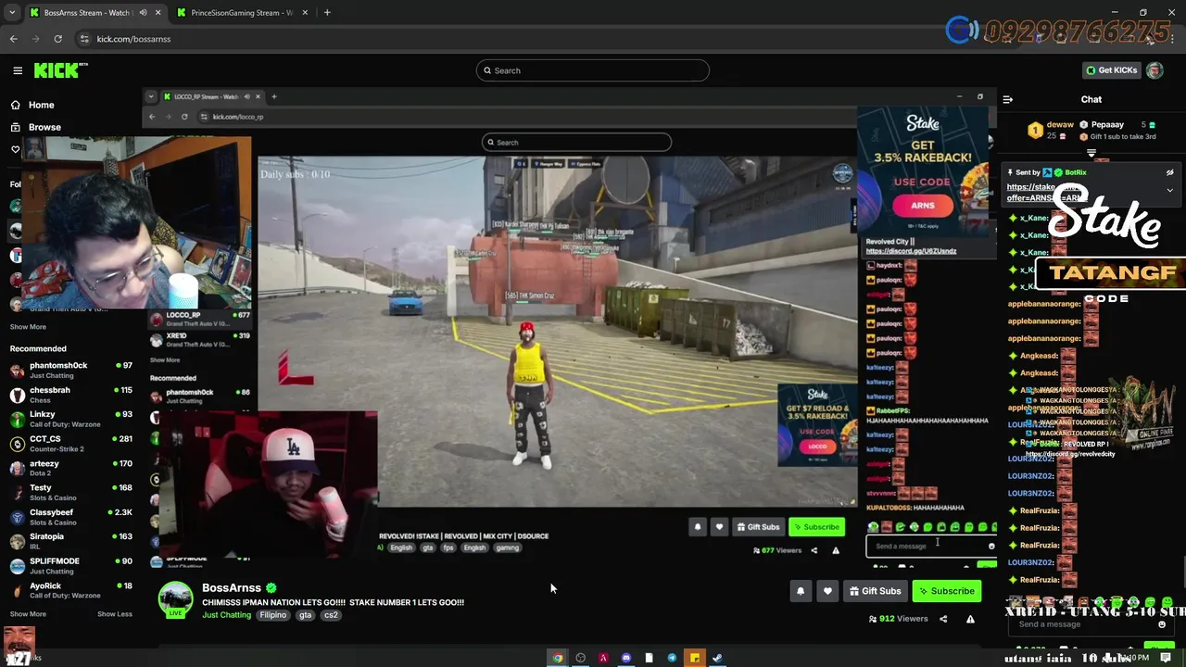
Task: Expand Recommended list with Show More
Action: [x=28, y=614]
